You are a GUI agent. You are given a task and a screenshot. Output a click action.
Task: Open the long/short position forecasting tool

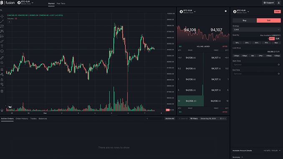[2, 36]
